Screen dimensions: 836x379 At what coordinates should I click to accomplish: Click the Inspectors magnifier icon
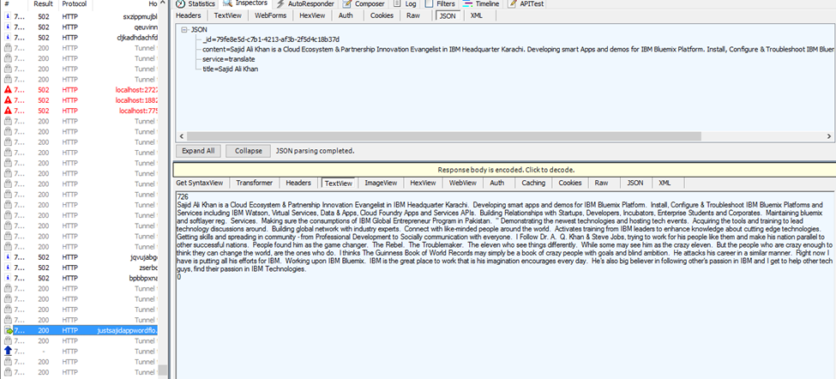[228, 3]
